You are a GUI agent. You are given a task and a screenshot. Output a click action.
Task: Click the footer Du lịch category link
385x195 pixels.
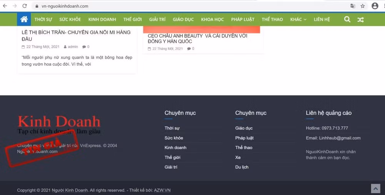pyautogui.click(x=242, y=167)
